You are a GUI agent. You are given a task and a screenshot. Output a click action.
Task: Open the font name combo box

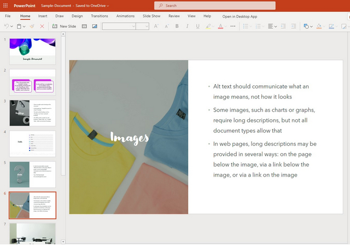(119, 26)
